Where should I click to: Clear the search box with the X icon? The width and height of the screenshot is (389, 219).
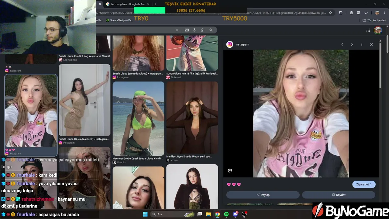coord(177,30)
